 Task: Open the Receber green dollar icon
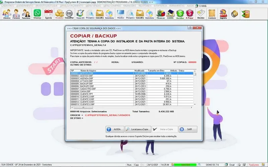[x=180, y=14]
